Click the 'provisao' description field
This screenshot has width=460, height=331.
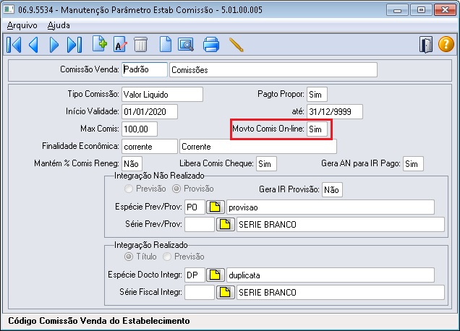(x=331, y=207)
